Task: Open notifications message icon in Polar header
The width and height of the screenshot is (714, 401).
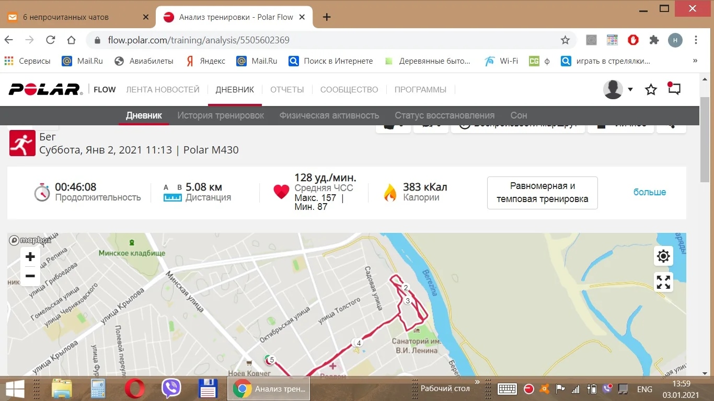Action: point(674,89)
